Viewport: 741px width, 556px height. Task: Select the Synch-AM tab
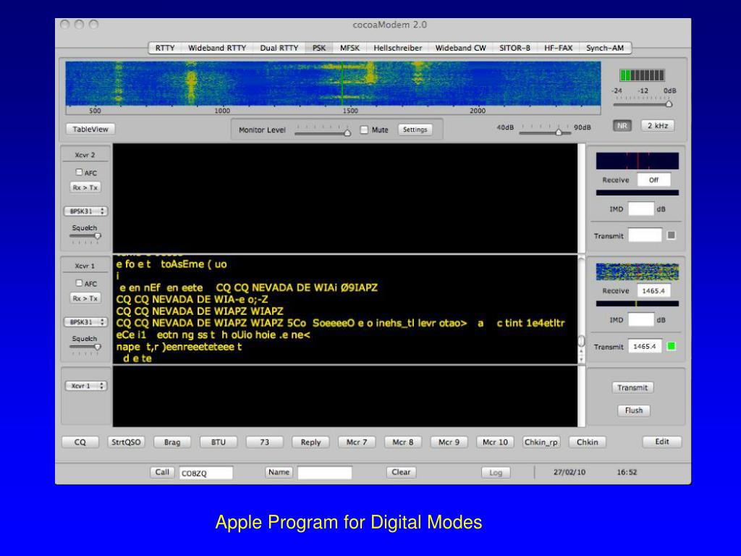tap(605, 48)
